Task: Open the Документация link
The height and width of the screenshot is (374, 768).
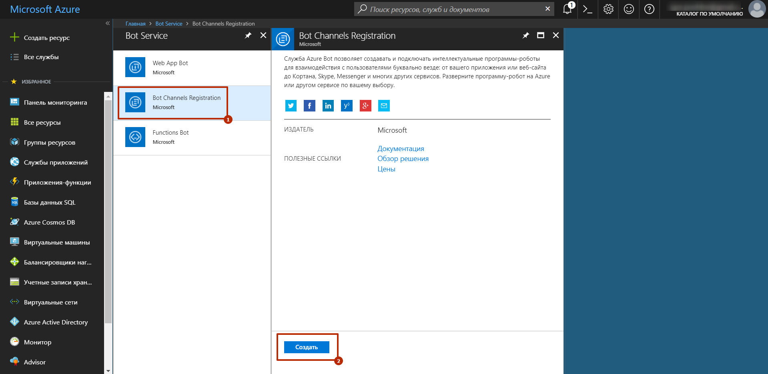Action: pyautogui.click(x=401, y=148)
